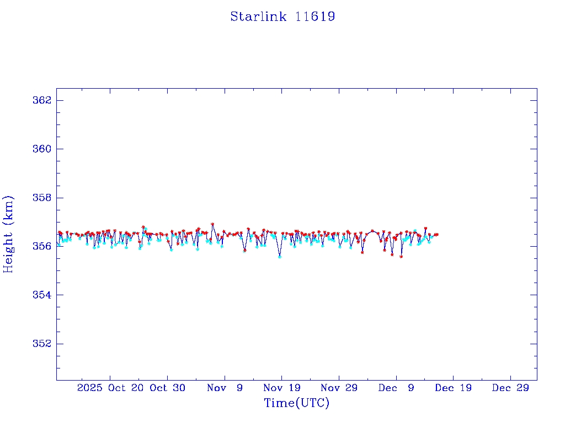Click the Starlink 11619 chart title
Image resolution: width=565 pixels, height=423 pixels.
pos(282,17)
